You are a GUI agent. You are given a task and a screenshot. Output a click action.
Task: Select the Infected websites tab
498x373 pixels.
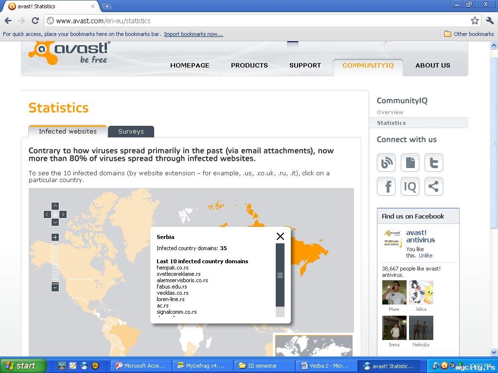68,131
